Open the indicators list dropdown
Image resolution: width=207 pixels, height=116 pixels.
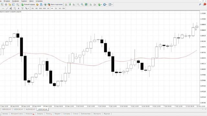point(100,5)
